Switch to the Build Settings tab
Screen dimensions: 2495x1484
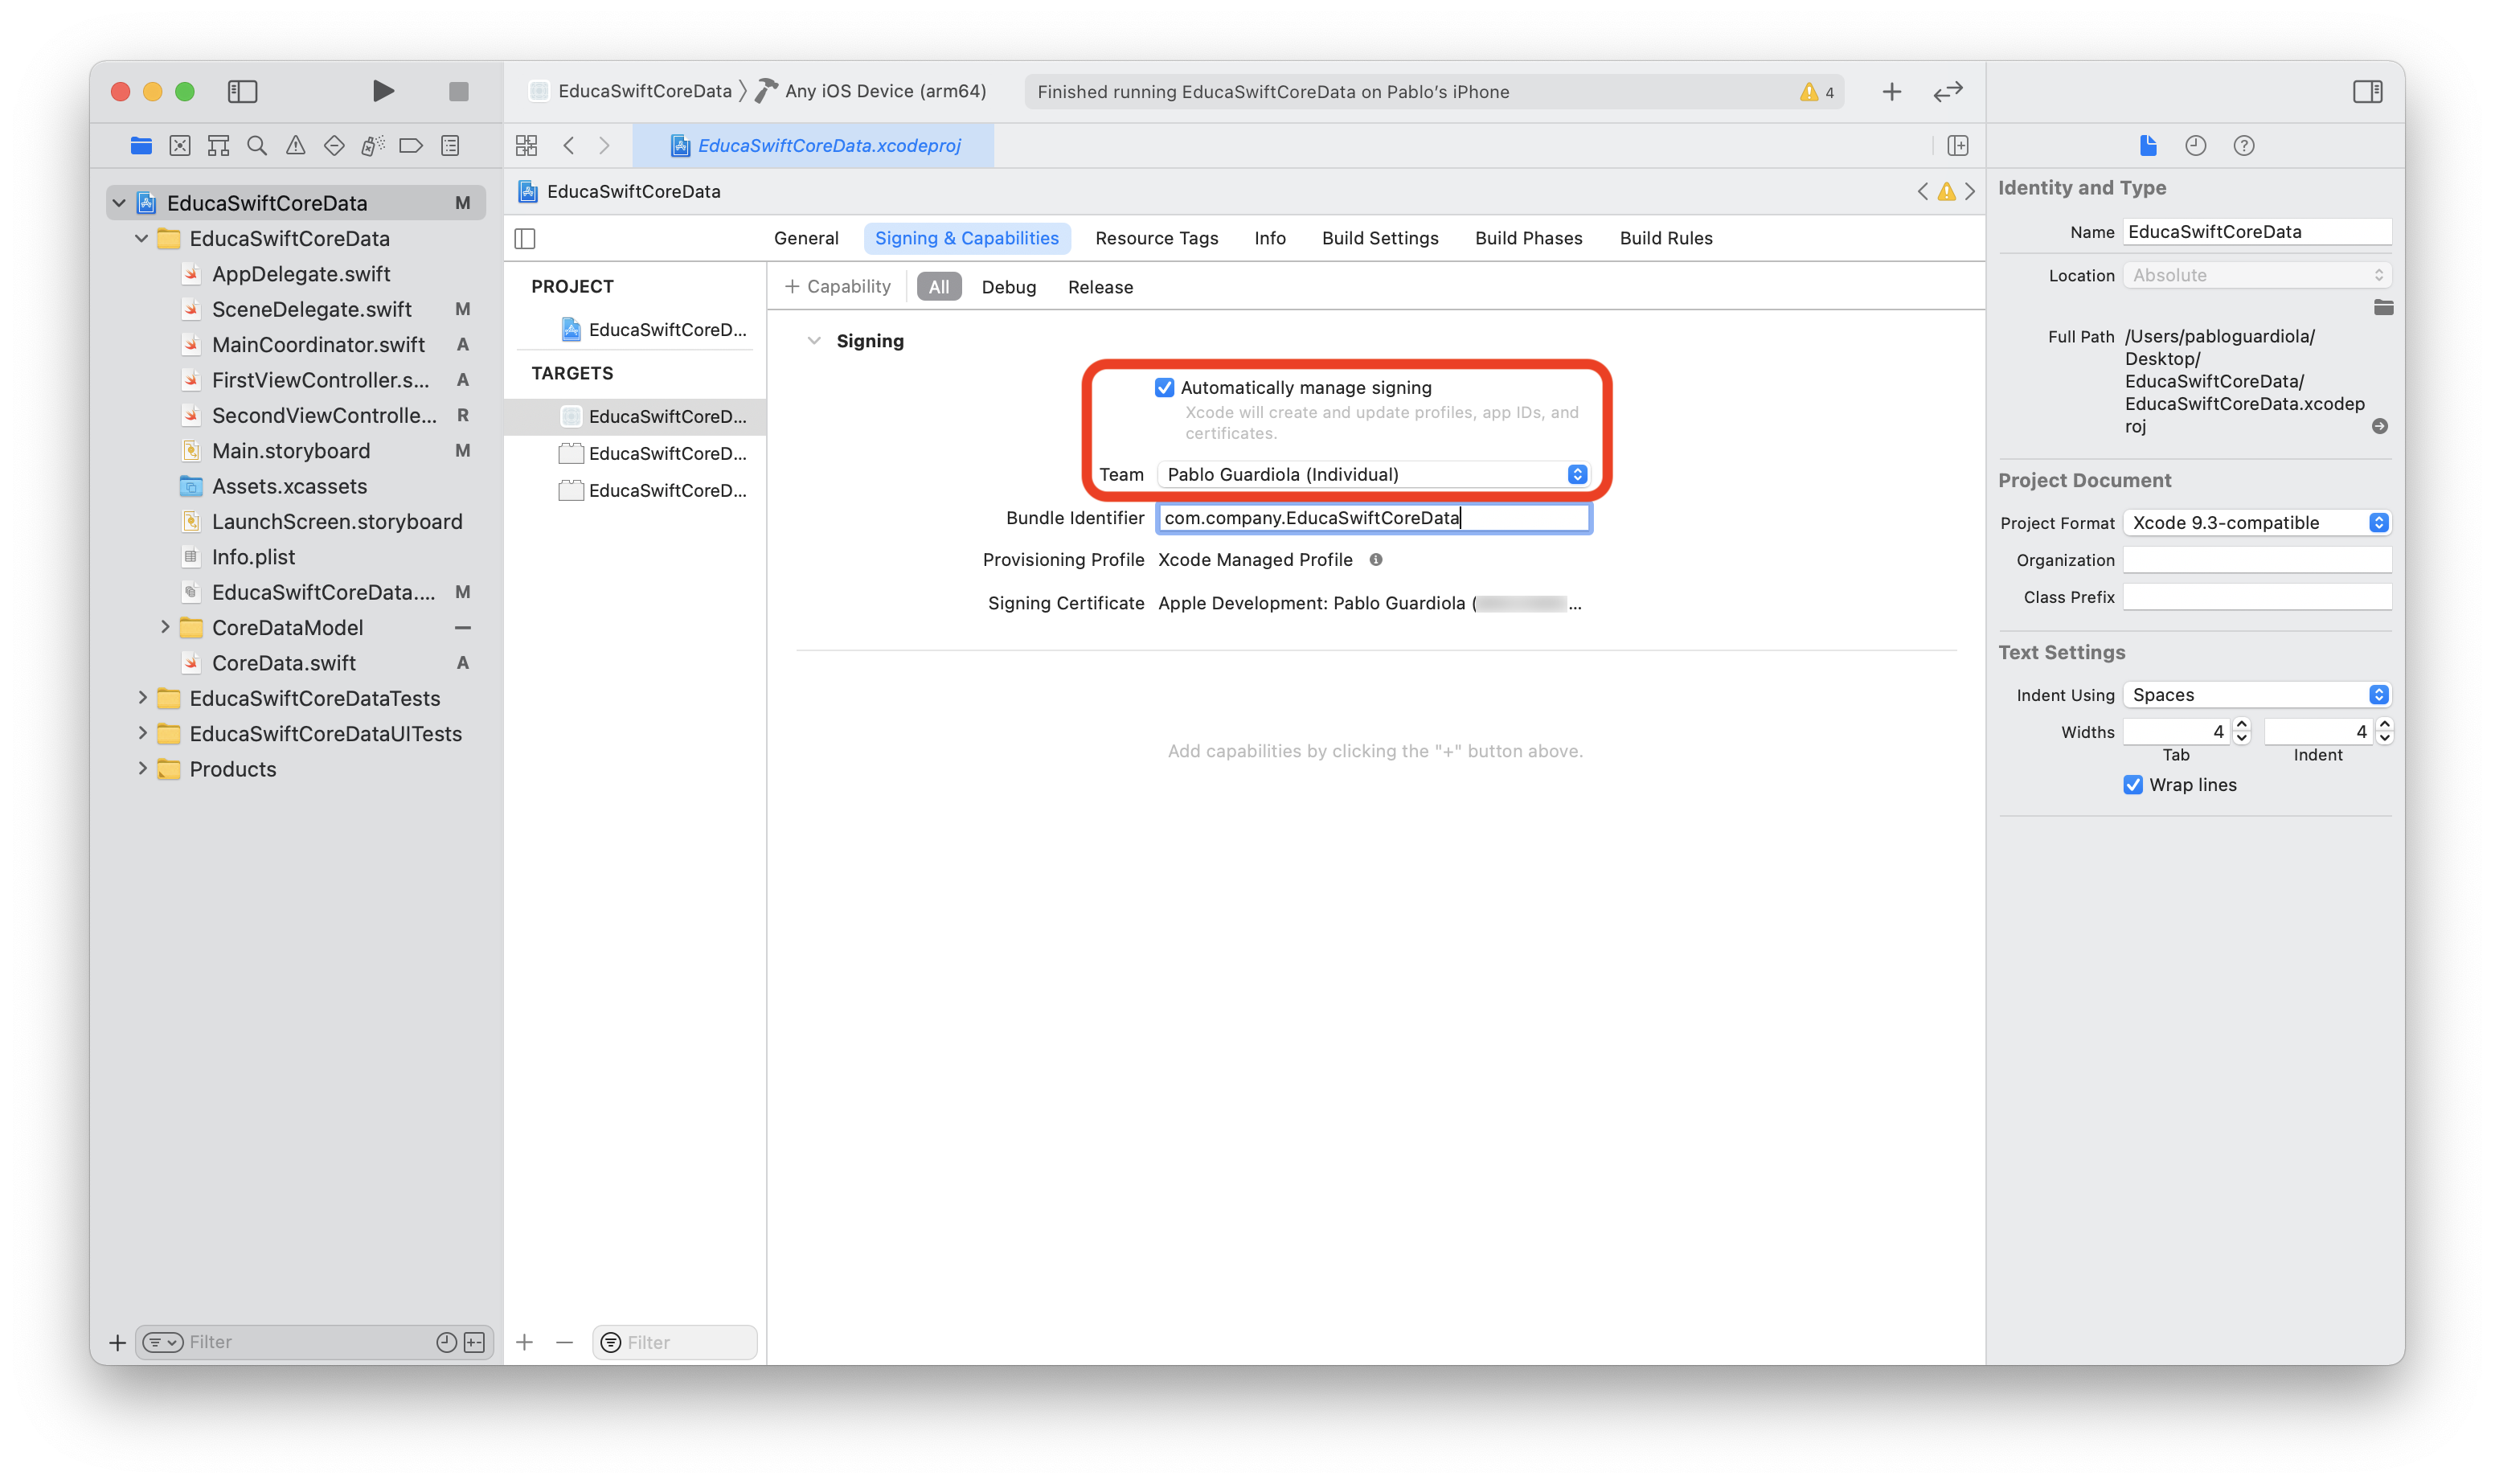(1379, 238)
